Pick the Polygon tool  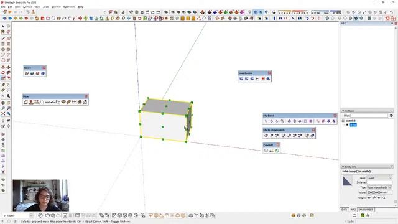click(8, 49)
